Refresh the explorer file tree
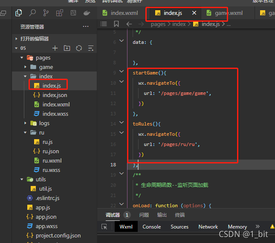This screenshot has width=275, height=243. 79,48
